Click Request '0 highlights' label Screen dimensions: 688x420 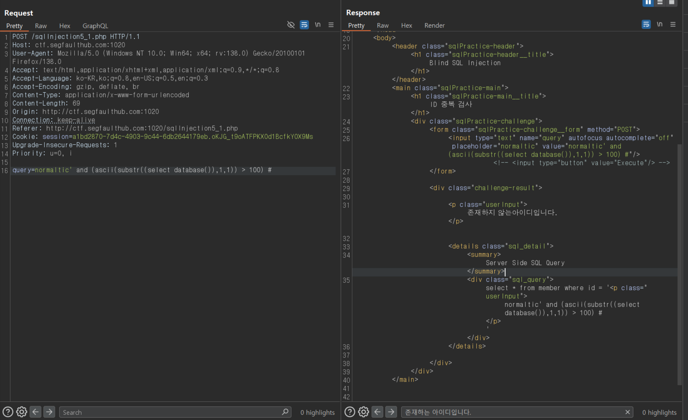click(317, 412)
